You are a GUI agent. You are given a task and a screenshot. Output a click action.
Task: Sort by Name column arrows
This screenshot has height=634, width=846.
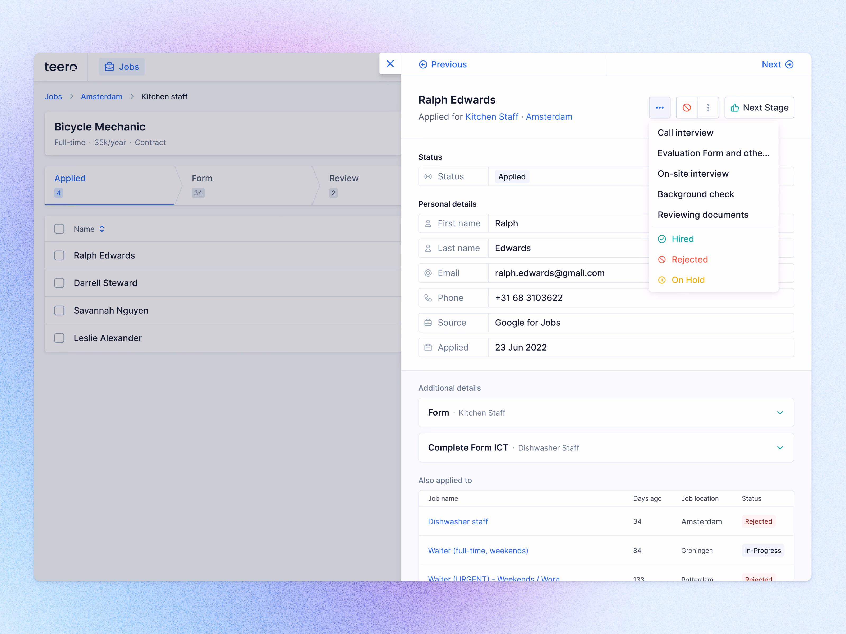pyautogui.click(x=102, y=229)
